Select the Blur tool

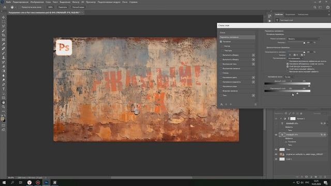pyautogui.click(x=4, y=75)
